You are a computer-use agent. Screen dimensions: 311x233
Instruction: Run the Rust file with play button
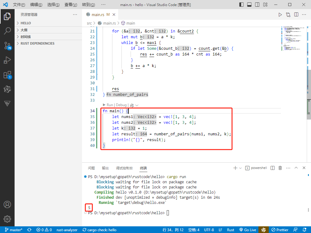click(x=280, y=15)
